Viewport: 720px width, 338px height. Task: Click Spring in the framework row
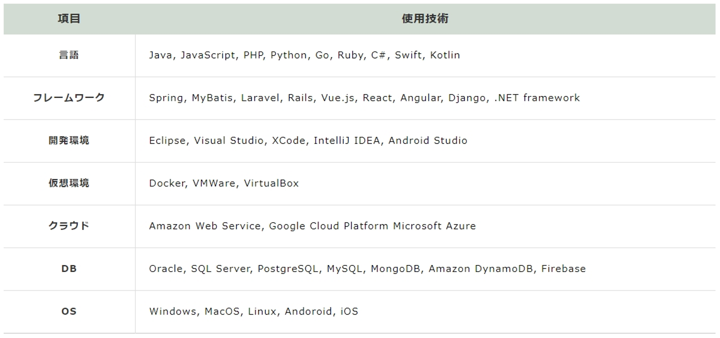165,98
